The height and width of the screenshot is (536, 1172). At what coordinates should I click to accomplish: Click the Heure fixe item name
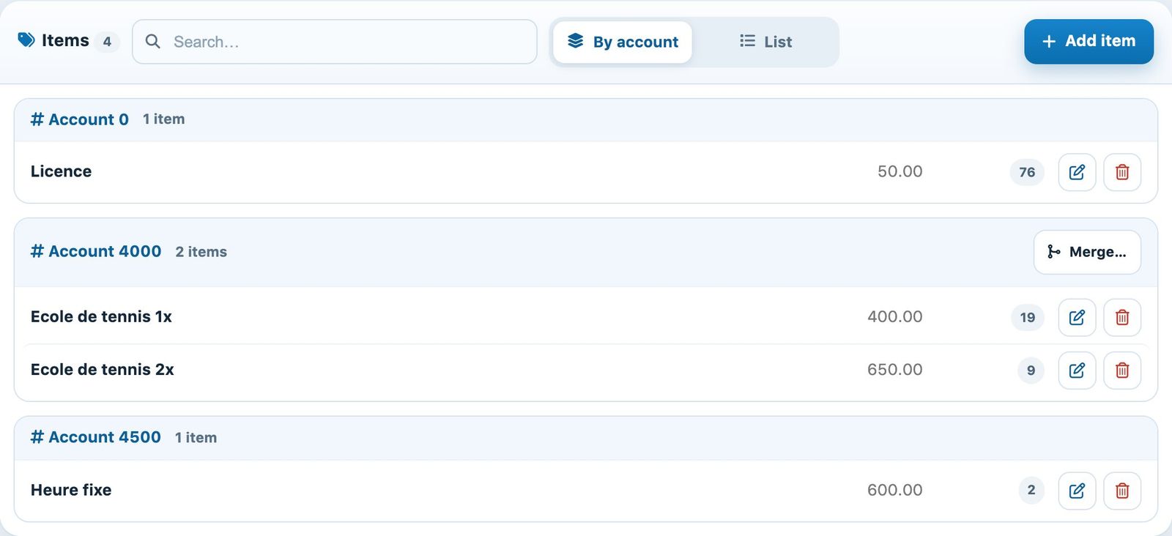(71, 490)
